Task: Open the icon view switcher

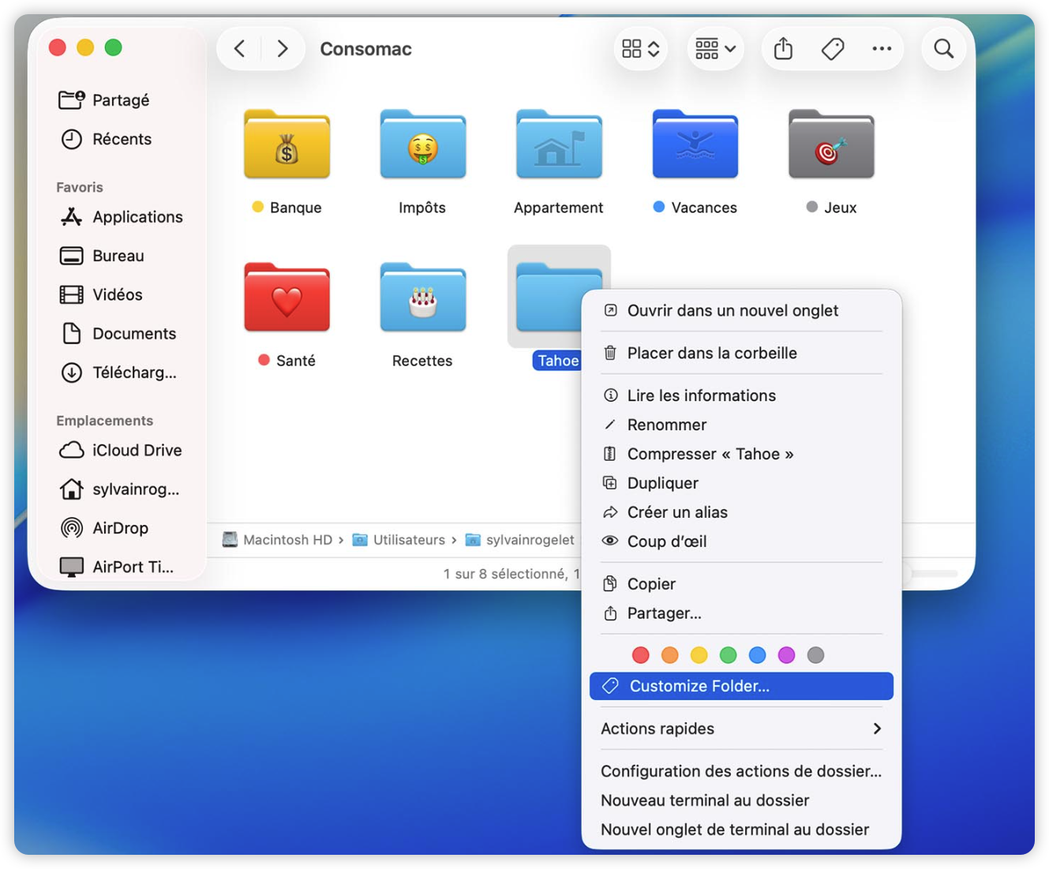Action: 640,49
